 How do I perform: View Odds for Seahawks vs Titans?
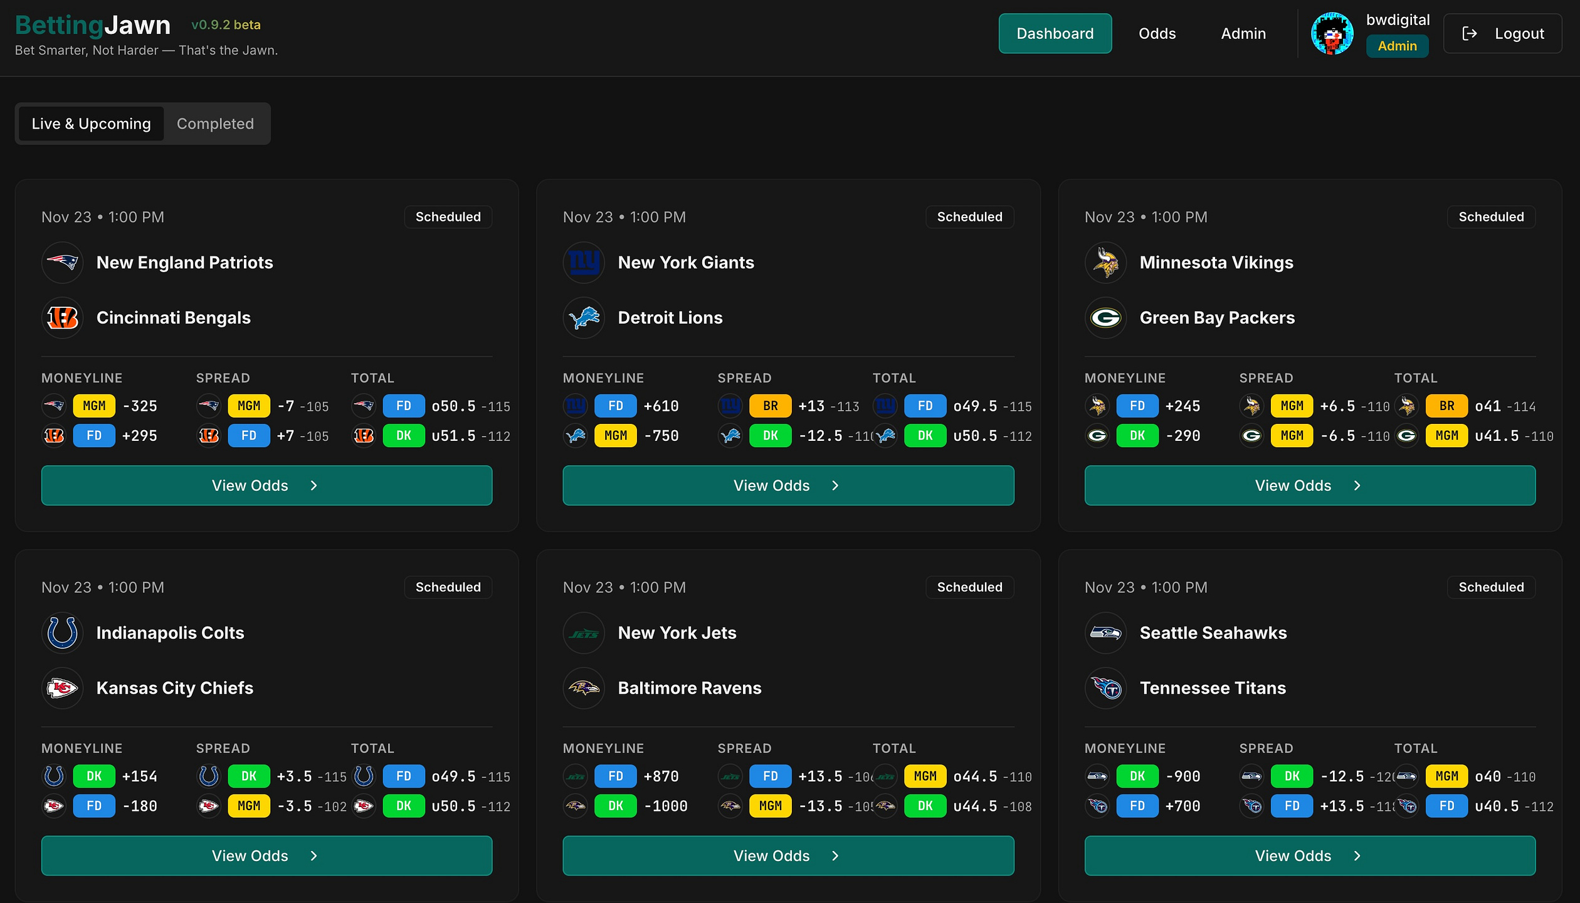[1310, 856]
